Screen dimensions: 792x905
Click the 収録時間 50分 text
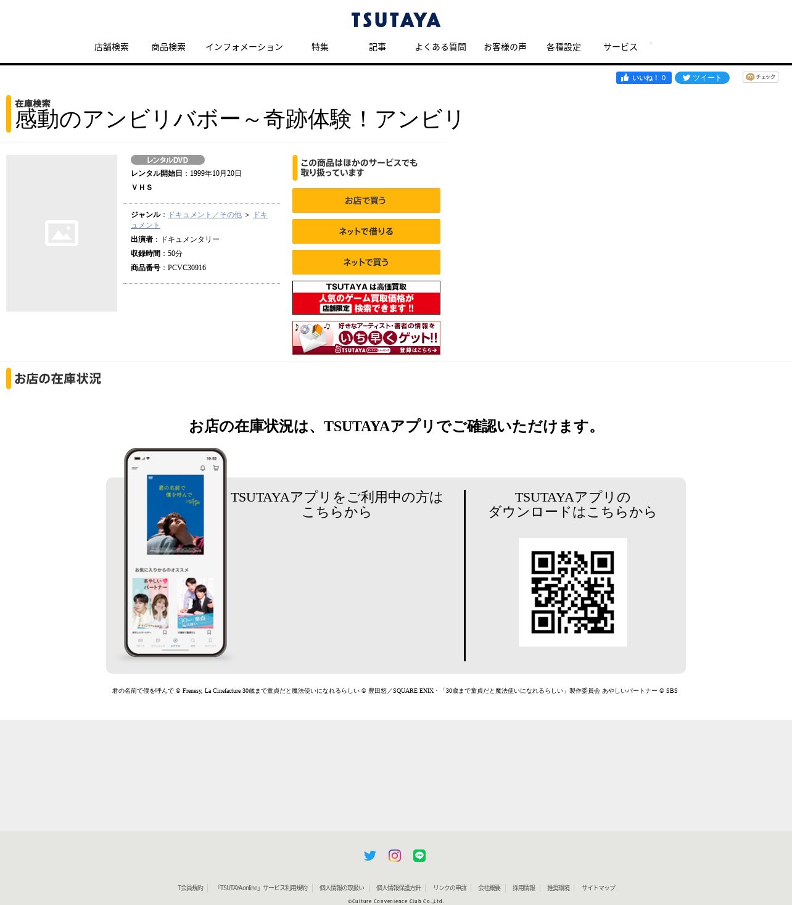point(157,254)
